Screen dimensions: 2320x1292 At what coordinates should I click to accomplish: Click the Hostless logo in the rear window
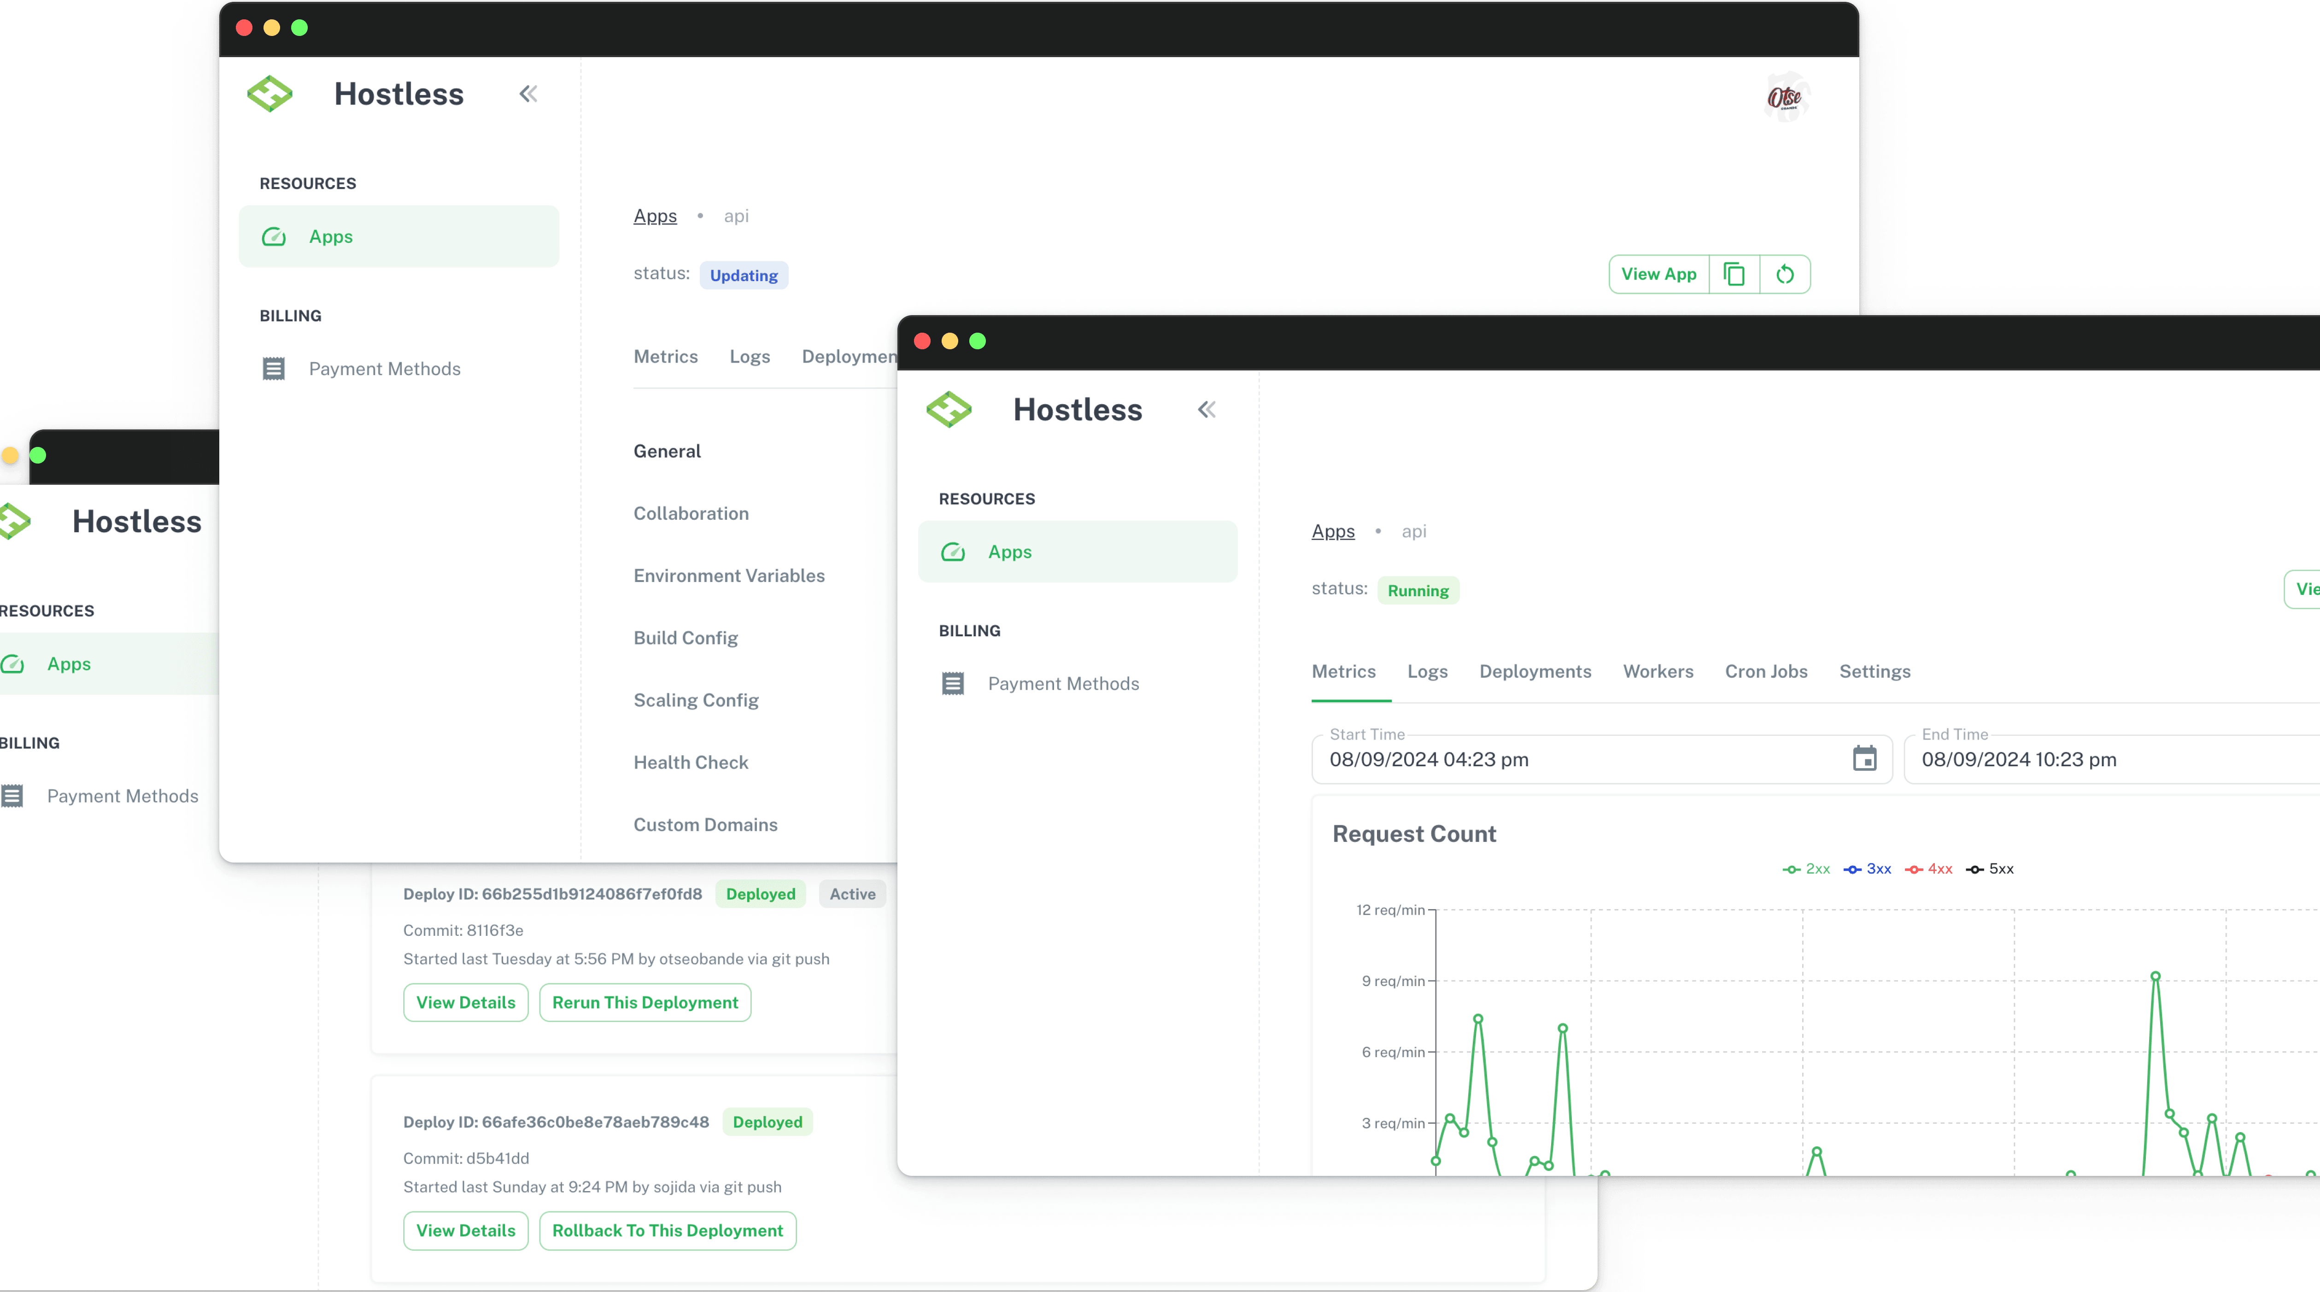269,93
